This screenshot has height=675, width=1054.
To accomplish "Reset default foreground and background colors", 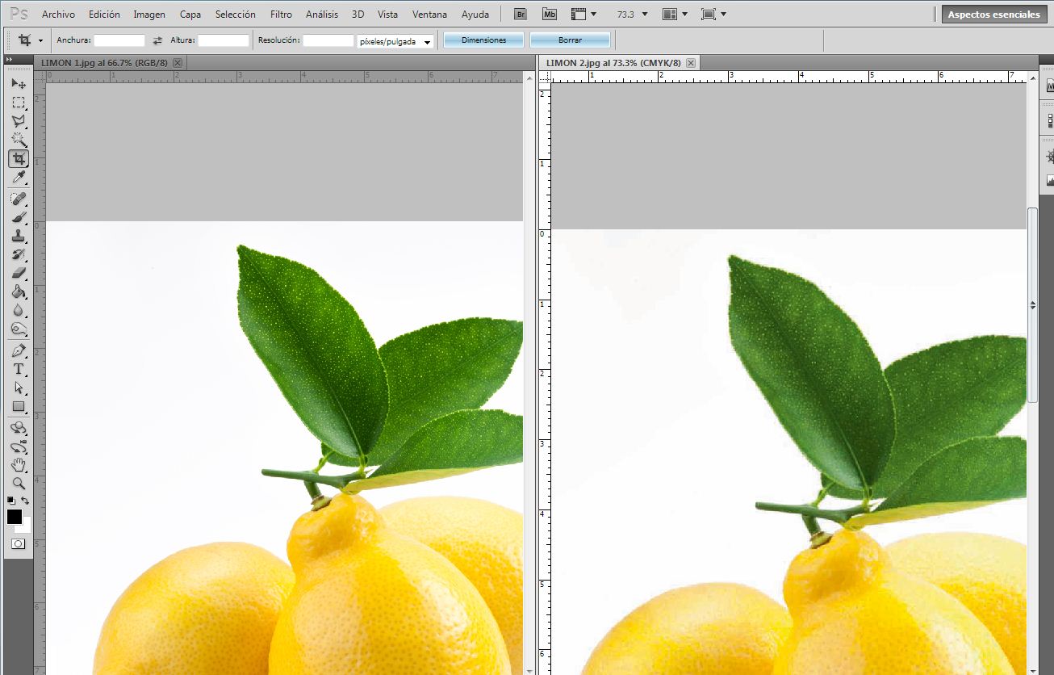I will (11, 501).
